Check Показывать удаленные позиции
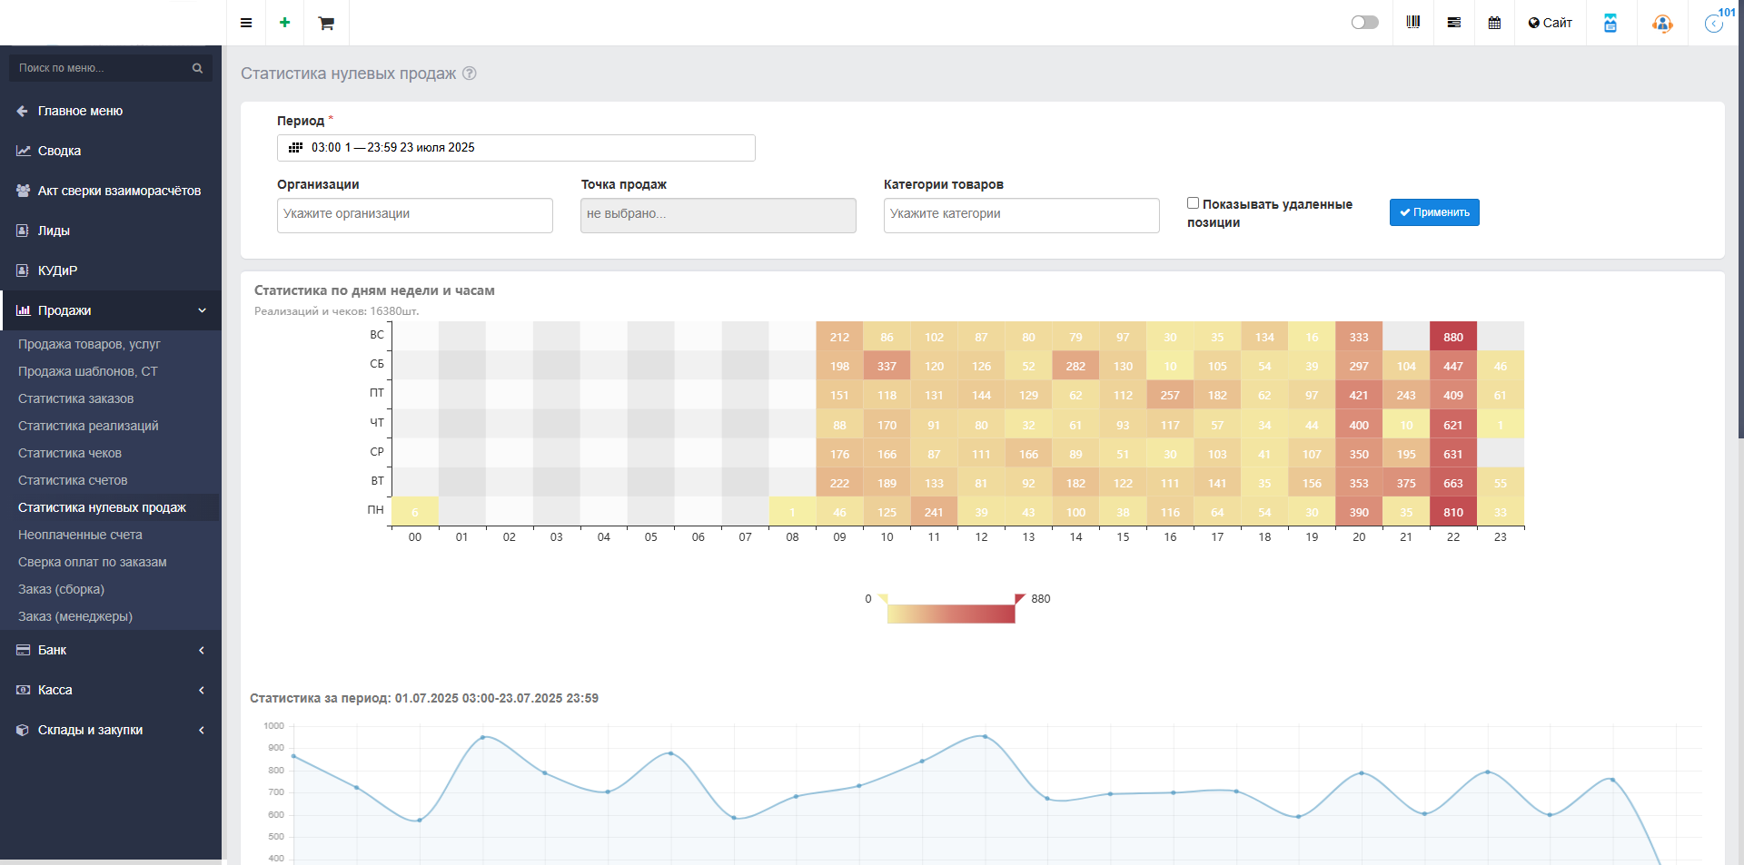This screenshot has height=865, width=1744. [x=1194, y=203]
